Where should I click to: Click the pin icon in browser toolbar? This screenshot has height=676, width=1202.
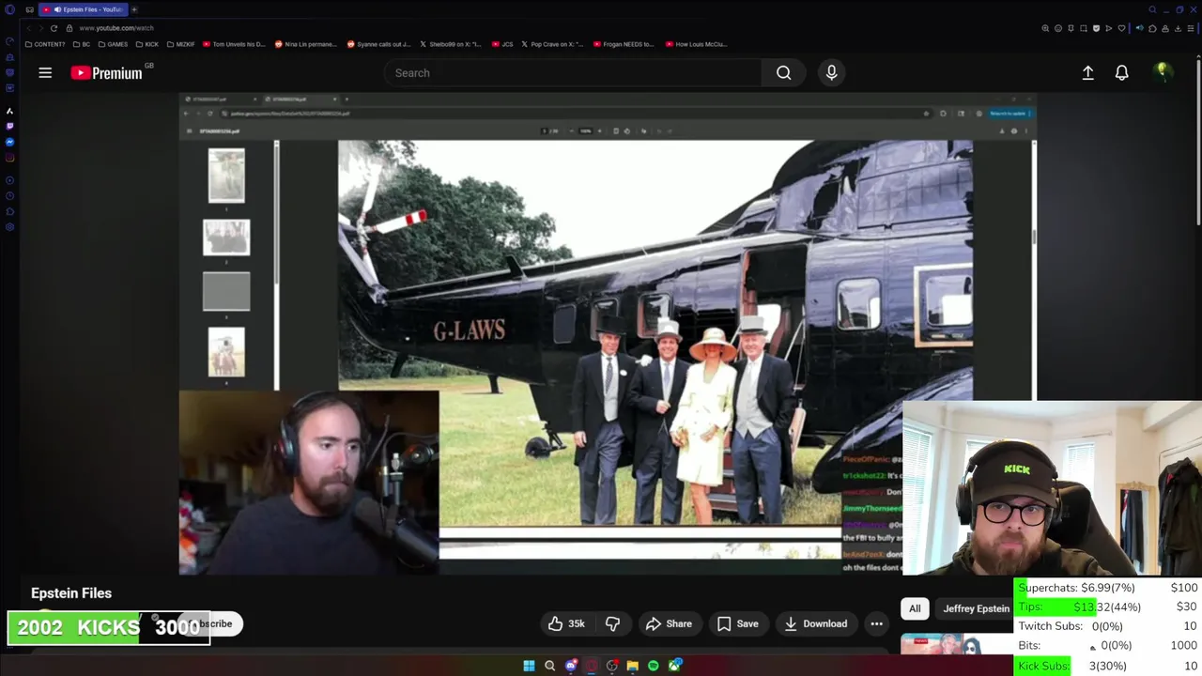1071,28
